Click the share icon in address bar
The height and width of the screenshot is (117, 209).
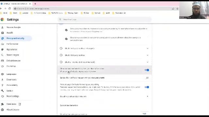173,9
